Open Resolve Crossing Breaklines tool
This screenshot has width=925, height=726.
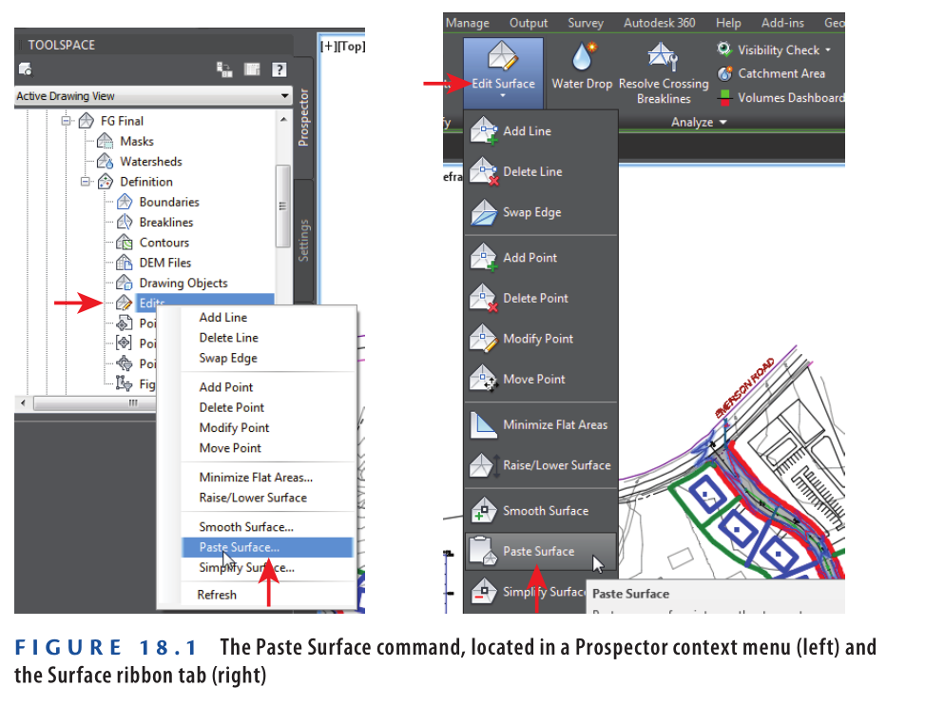tap(664, 57)
